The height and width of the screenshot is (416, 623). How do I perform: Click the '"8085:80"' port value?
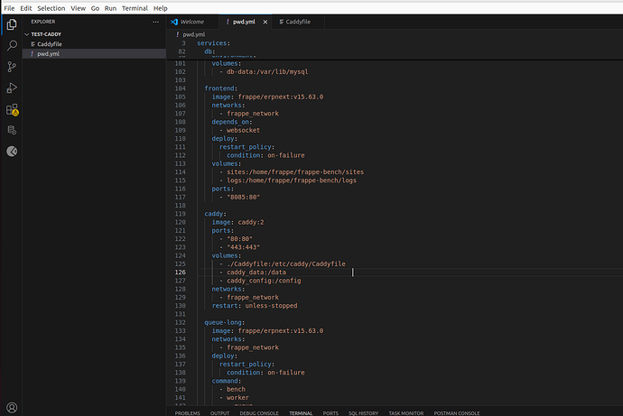[243, 198]
